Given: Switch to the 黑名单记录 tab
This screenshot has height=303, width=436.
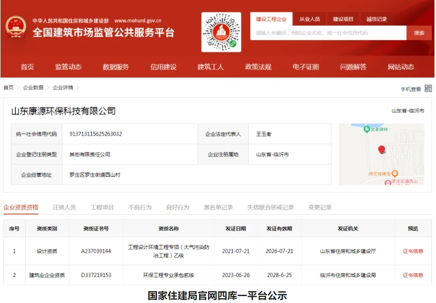Looking at the screenshot, I should [219, 207].
